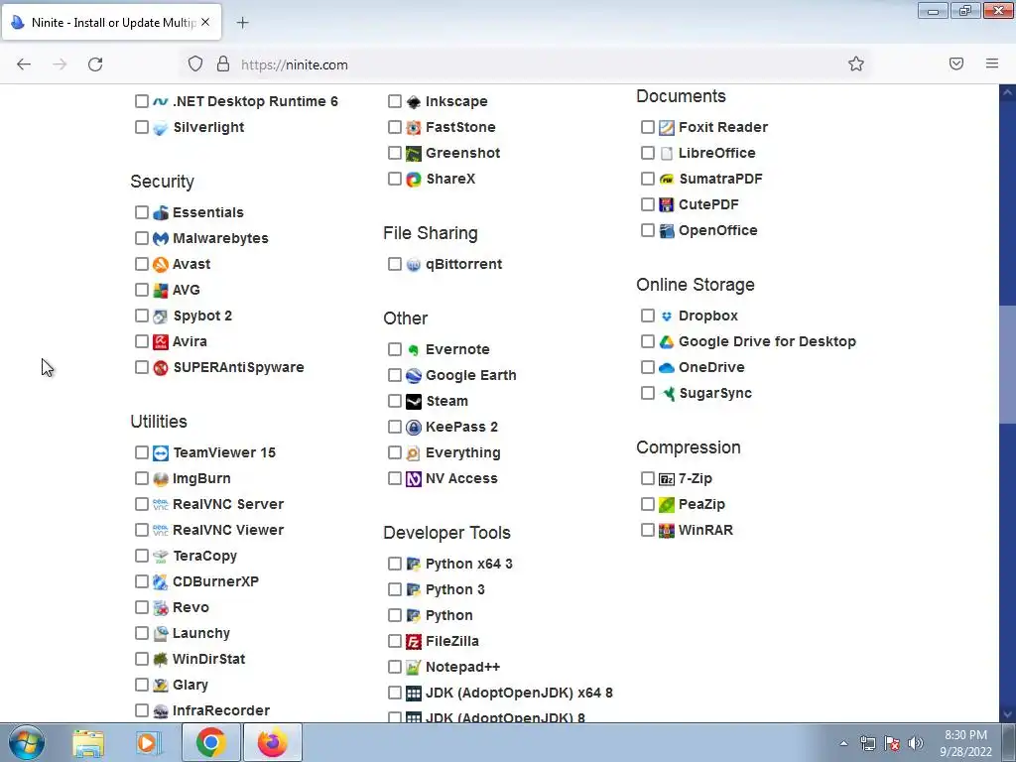Click the ImgBurn icon

coord(160,479)
